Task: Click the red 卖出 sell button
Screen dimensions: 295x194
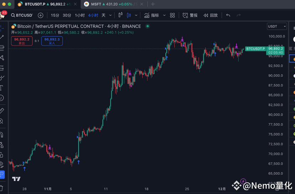Action: pyautogui.click(x=22, y=41)
